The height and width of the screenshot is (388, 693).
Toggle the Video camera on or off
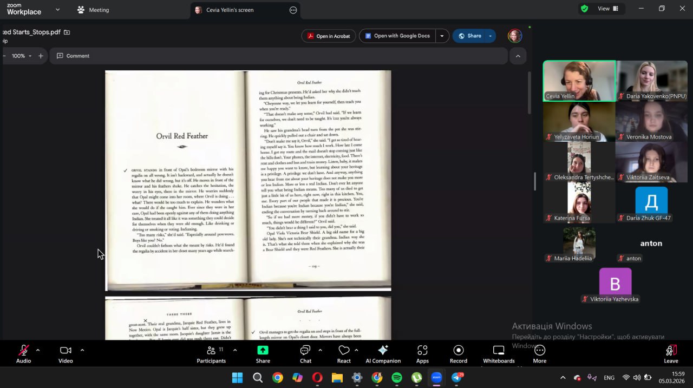[66, 354]
